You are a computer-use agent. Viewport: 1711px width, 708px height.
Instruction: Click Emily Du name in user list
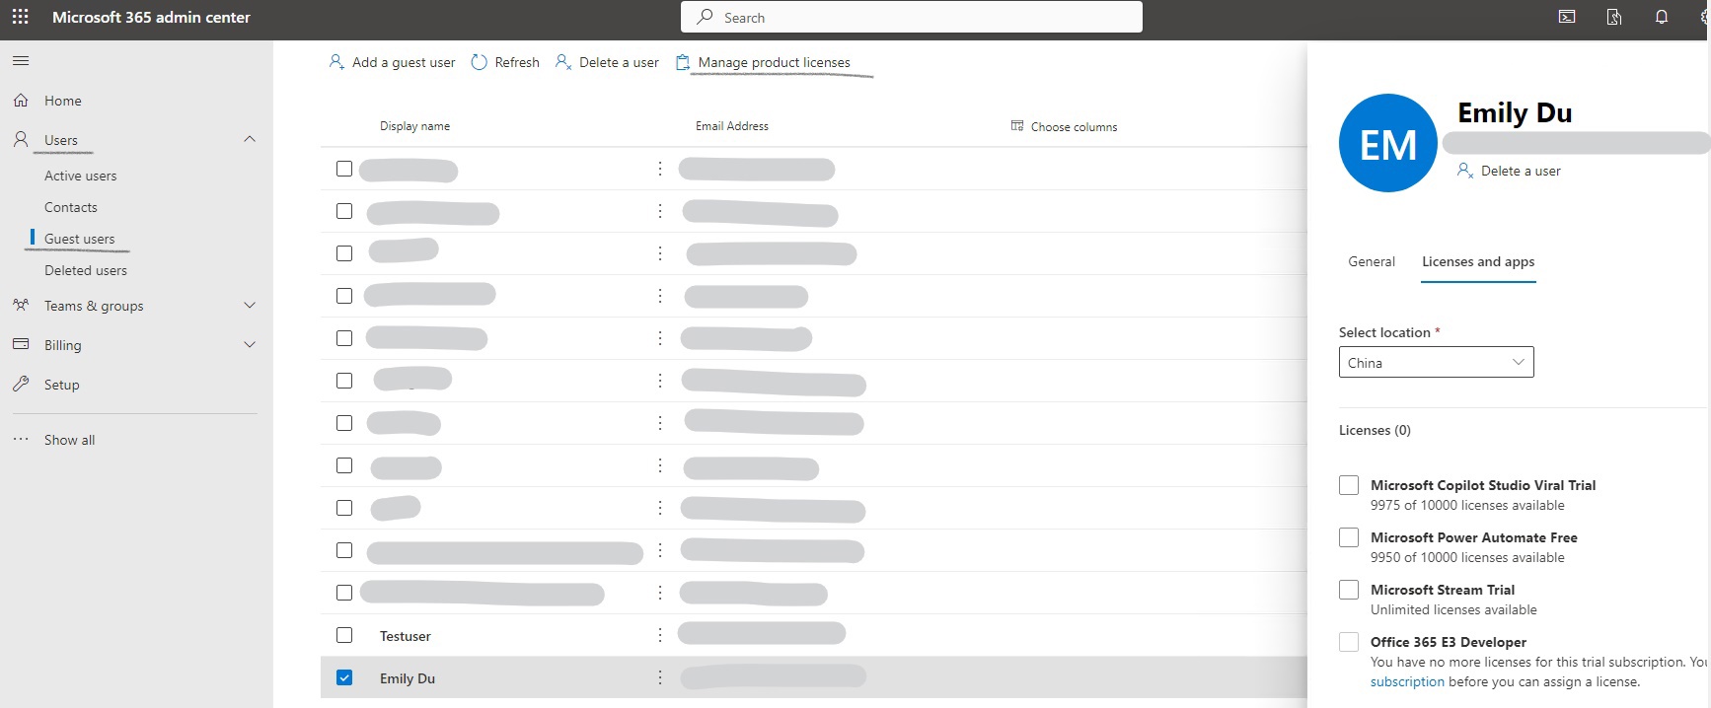(408, 678)
